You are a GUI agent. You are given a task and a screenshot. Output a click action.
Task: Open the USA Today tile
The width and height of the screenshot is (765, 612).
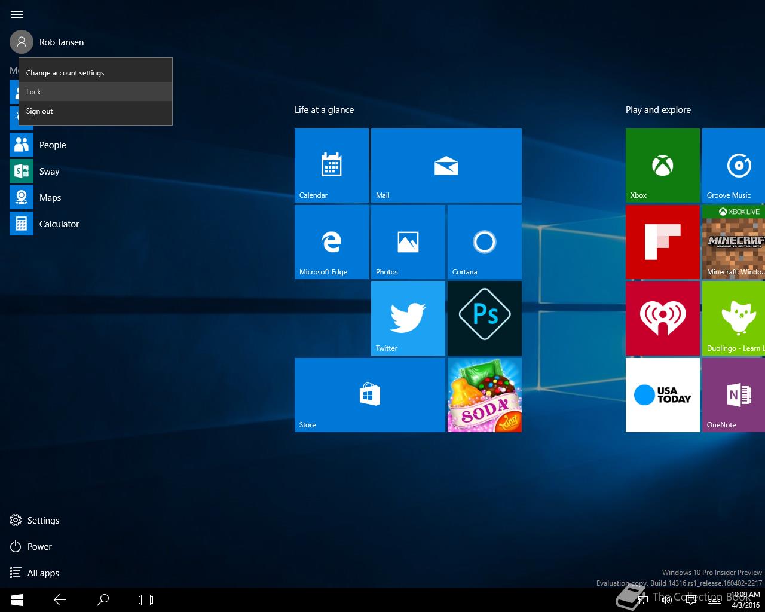click(663, 395)
